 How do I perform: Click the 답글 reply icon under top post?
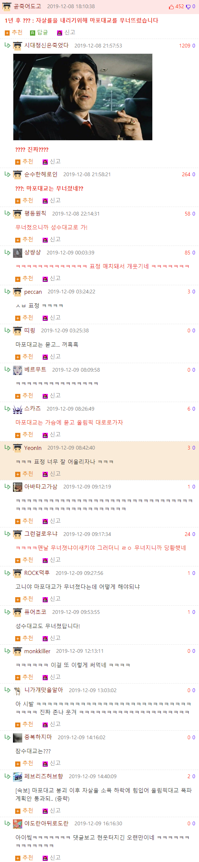point(33,33)
